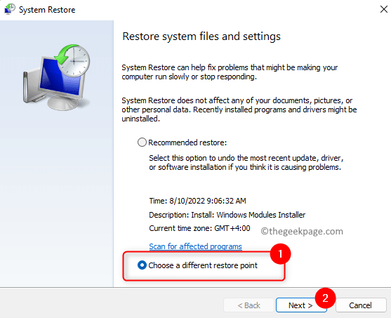Click the 'Time: 8/10/2022 9:06:32 AM' text
This screenshot has width=391, height=318.
197,201
